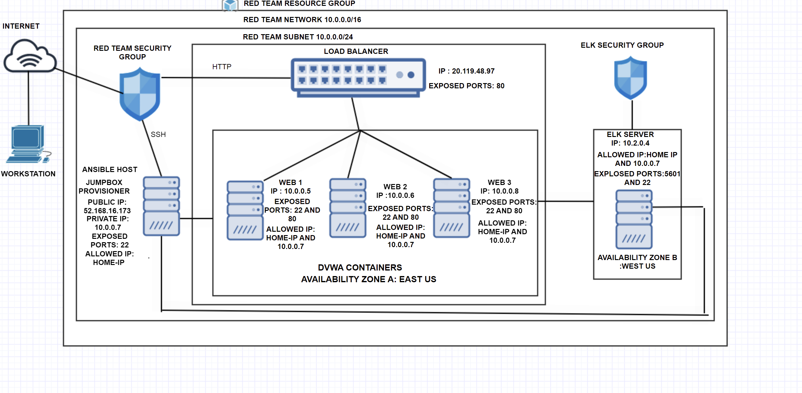This screenshot has height=393, width=802.
Task: Click Web 2 allowed IP text
Action: [x=400, y=236]
